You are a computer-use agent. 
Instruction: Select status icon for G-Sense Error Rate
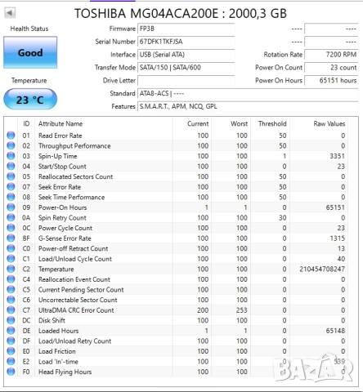[11, 238]
